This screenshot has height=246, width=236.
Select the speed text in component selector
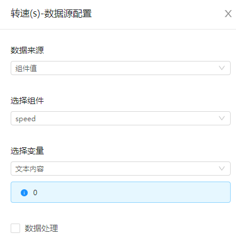25,119
